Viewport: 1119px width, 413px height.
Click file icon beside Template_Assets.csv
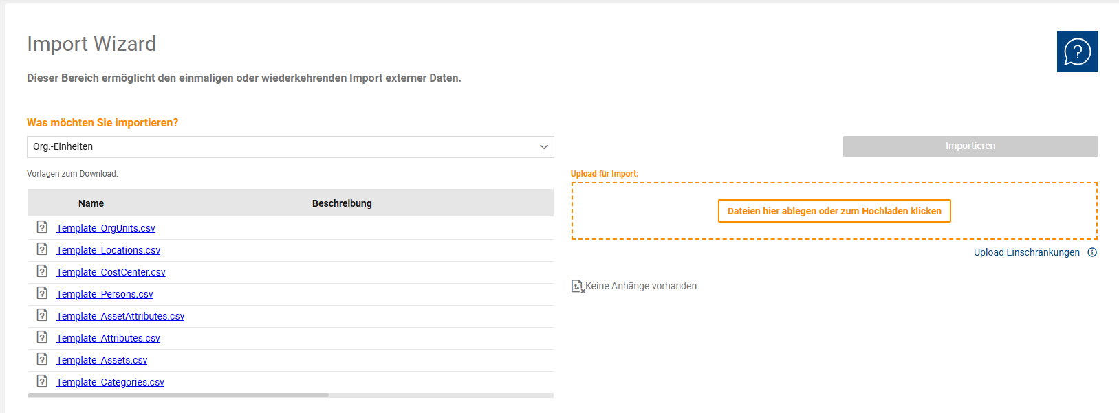coord(42,359)
